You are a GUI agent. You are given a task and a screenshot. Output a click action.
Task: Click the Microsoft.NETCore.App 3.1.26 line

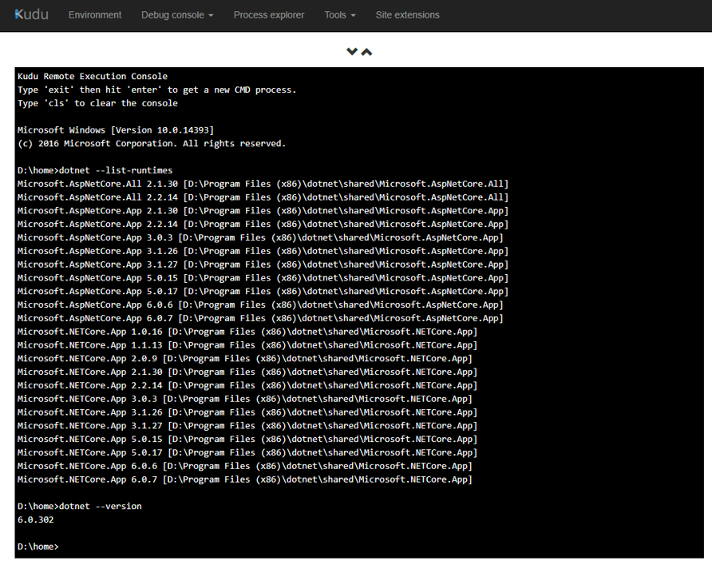(x=247, y=412)
